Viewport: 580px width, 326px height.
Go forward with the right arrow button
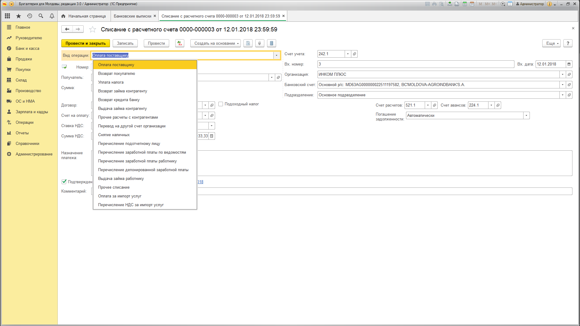coord(78,29)
